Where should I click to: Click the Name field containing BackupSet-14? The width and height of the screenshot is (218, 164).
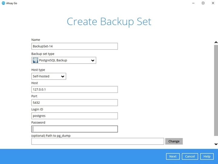[x=74, y=46]
